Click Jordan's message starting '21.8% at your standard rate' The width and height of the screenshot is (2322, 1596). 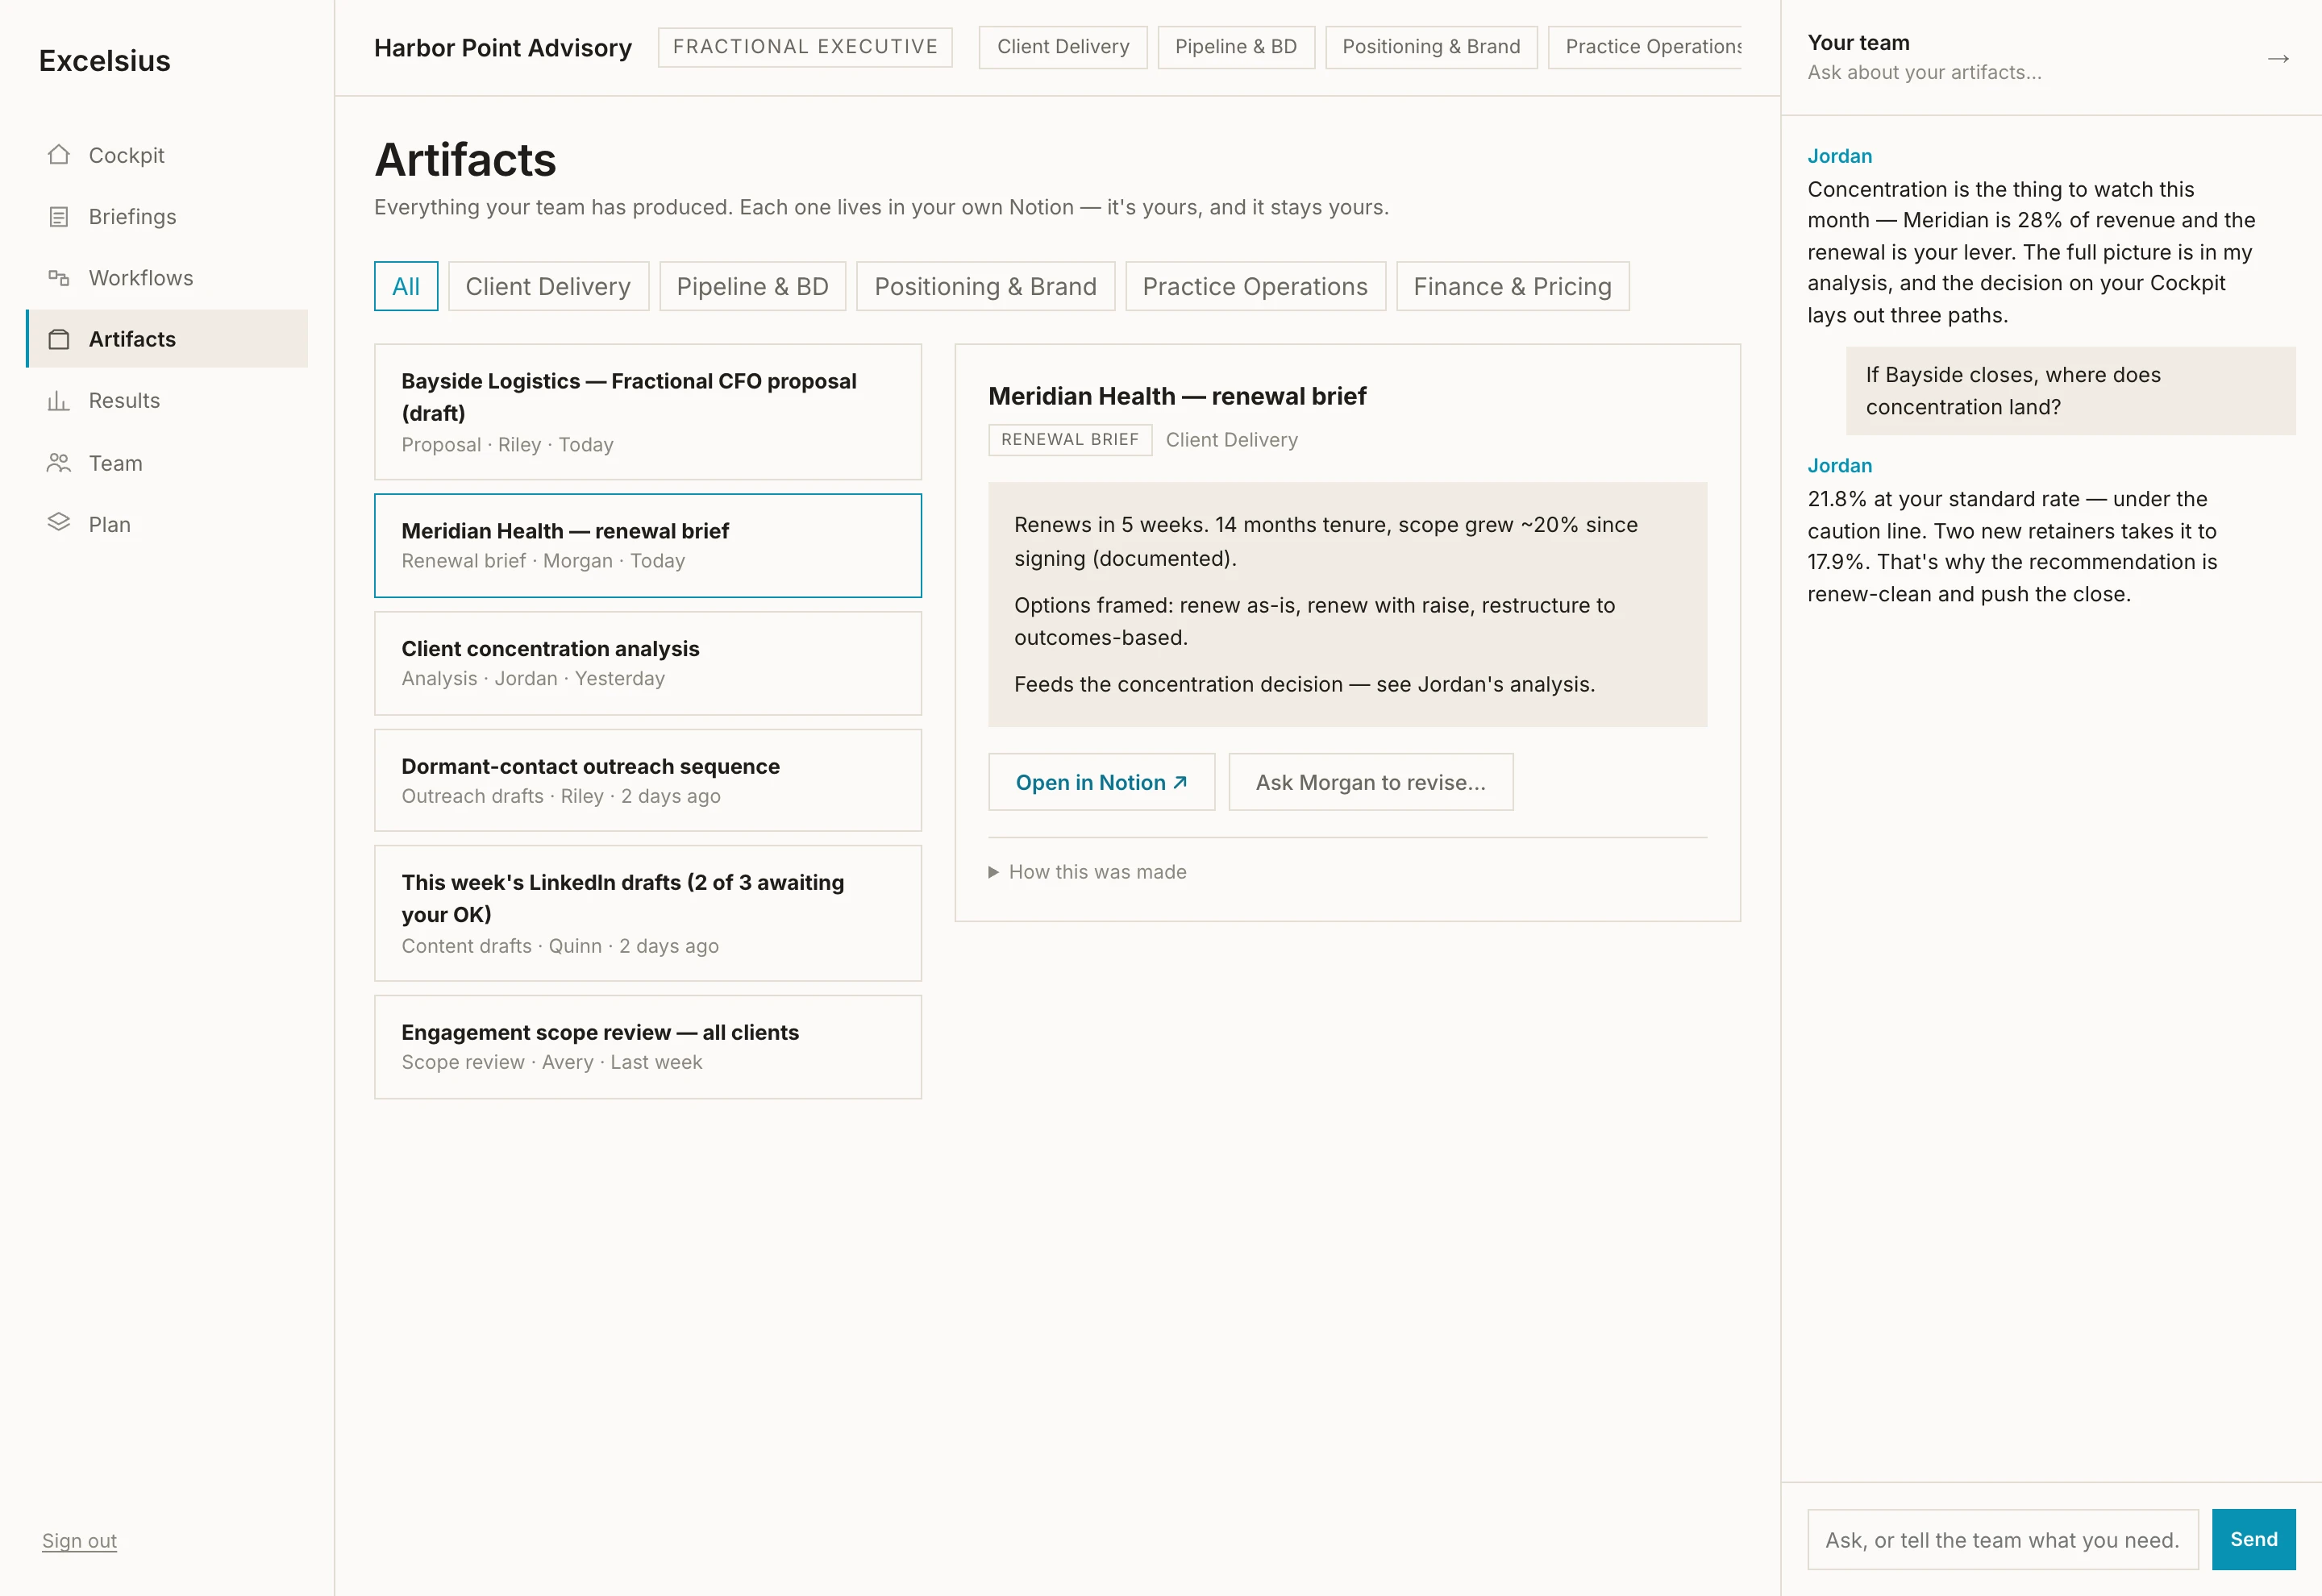[2012, 546]
